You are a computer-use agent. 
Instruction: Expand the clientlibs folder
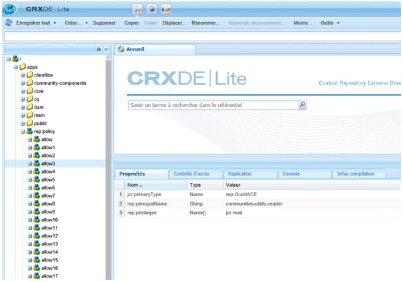pos(23,75)
